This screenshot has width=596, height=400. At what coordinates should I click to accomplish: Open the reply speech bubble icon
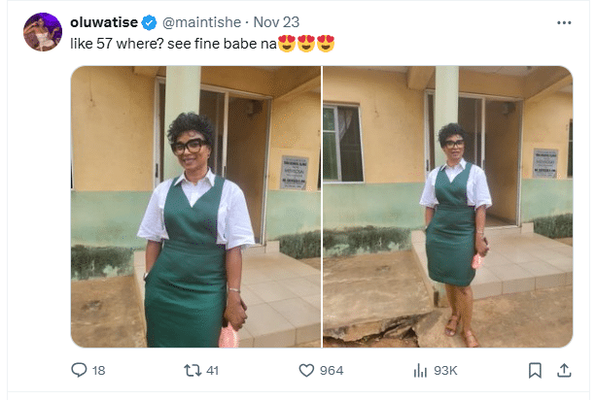[80, 370]
